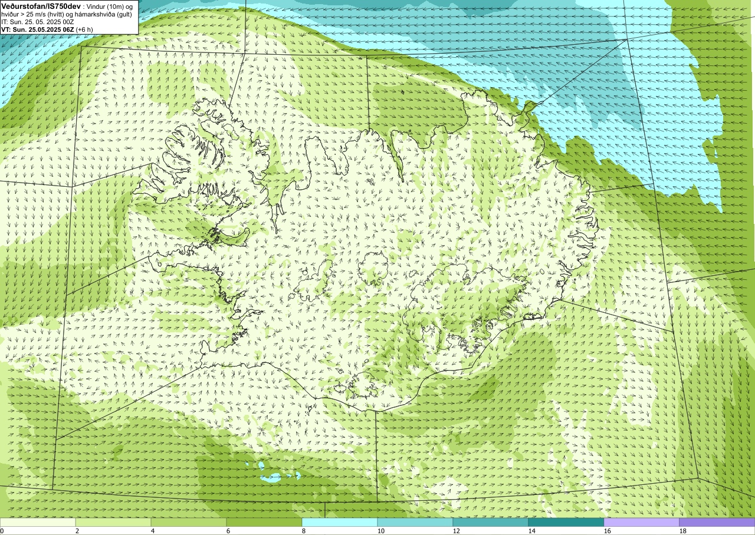Click the 12–14 m/s teal legend swatch
Image resolution: width=755 pixels, height=535 pixels.
(x=491, y=522)
